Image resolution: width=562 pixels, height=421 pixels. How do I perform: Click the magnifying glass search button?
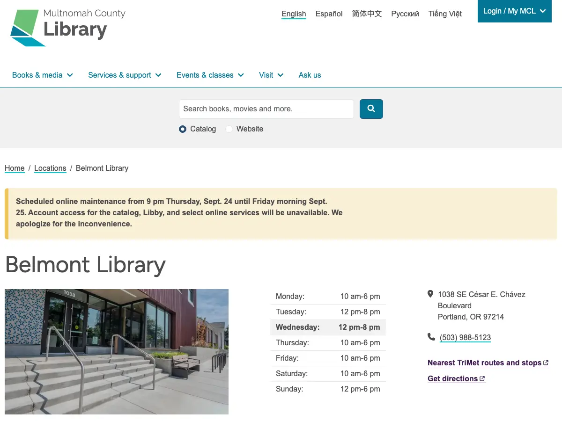coord(371,109)
